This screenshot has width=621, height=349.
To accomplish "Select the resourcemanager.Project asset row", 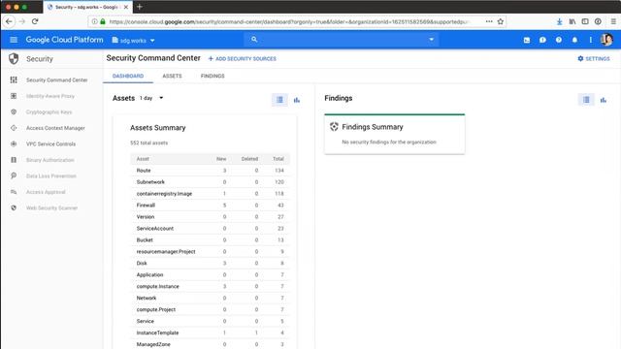I will click(x=210, y=252).
